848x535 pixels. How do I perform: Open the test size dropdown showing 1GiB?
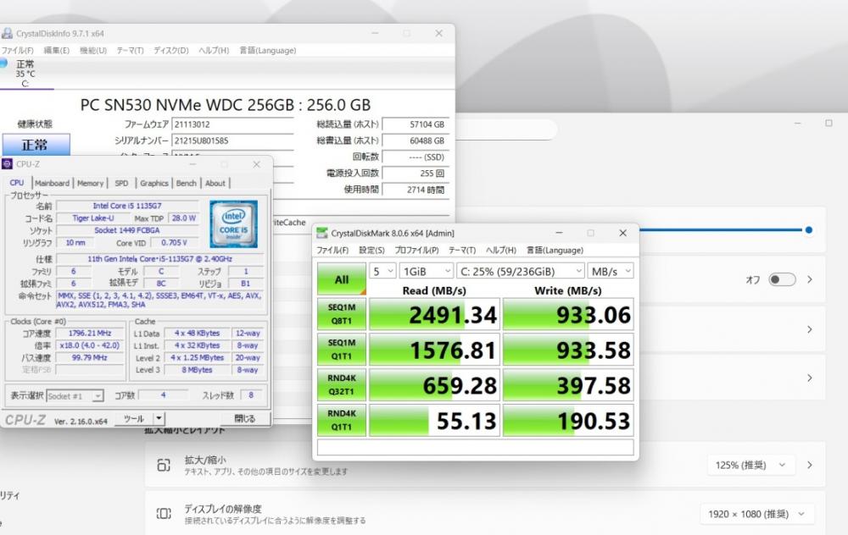tap(427, 271)
